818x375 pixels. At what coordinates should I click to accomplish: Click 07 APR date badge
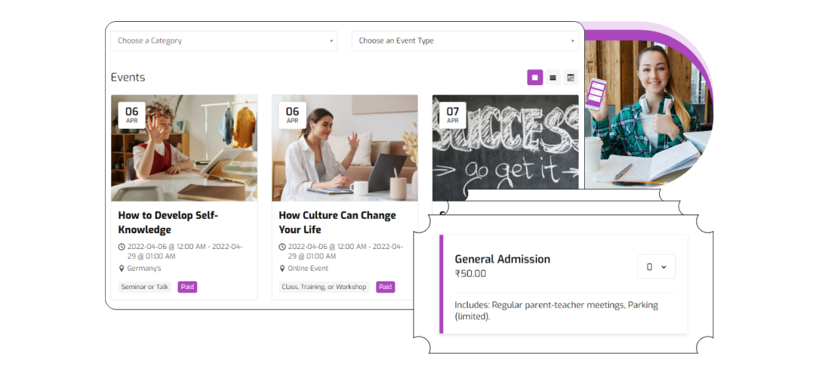point(453,115)
